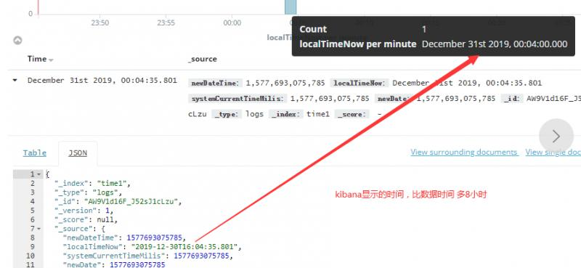Click JSON line with "_id": "AW9V1d16F_J52sJ1cLzu"
Viewport: 581px width, 268px height.
click(x=119, y=202)
